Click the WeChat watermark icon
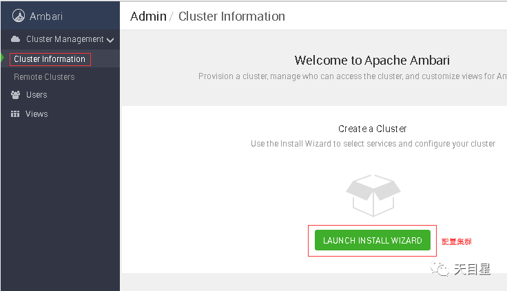507x291 pixels. [x=439, y=269]
